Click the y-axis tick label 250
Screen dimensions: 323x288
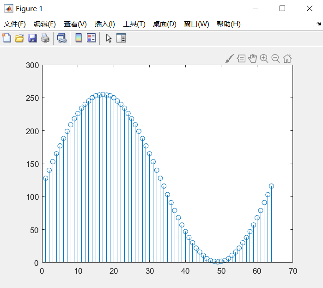pos(32,98)
